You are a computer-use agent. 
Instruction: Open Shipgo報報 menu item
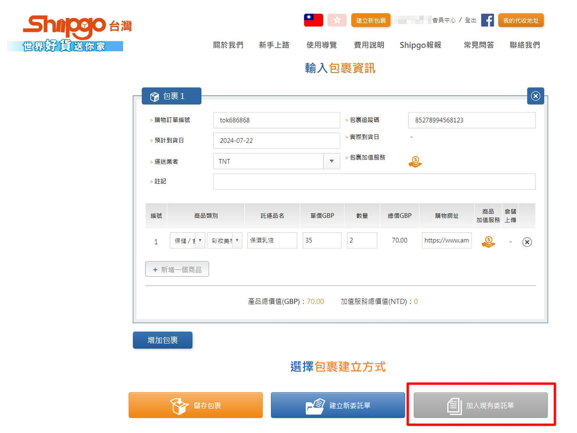(x=420, y=45)
